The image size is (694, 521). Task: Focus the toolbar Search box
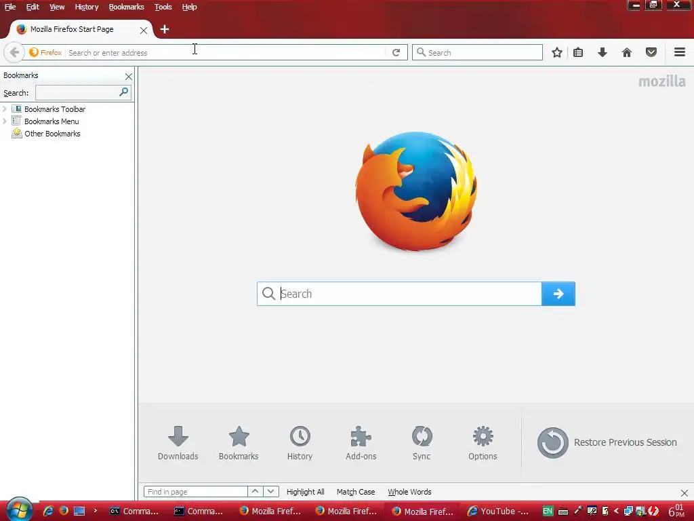[x=477, y=52]
